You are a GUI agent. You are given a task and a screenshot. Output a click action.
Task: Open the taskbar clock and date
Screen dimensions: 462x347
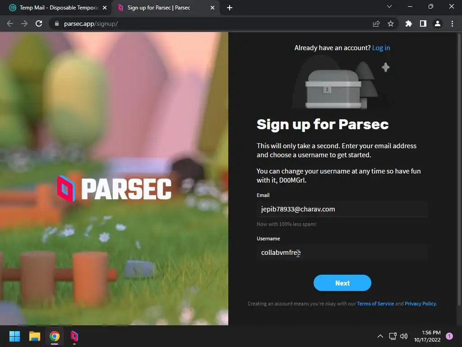pos(427,336)
